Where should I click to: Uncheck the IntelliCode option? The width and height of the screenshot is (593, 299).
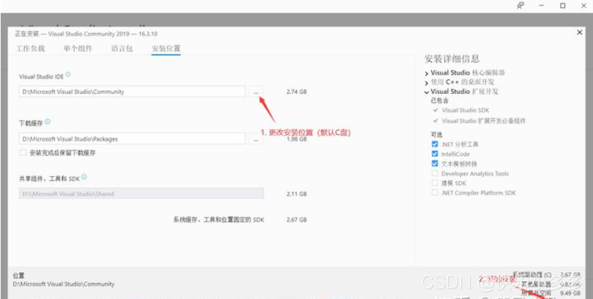[435, 154]
